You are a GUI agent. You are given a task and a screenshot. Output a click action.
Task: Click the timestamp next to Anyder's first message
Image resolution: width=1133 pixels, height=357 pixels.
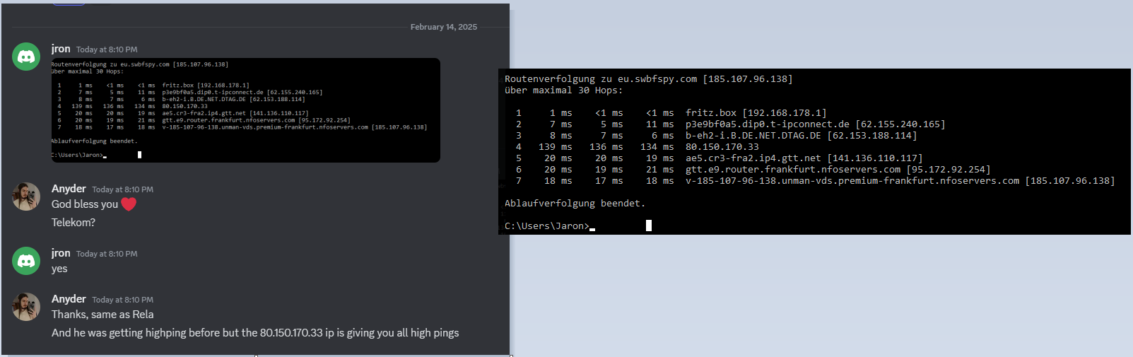(122, 189)
